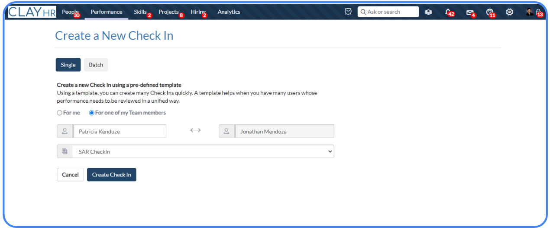550x230 pixels.
Task: Open the SAR Checkin template dropdown
Action: tap(203, 151)
